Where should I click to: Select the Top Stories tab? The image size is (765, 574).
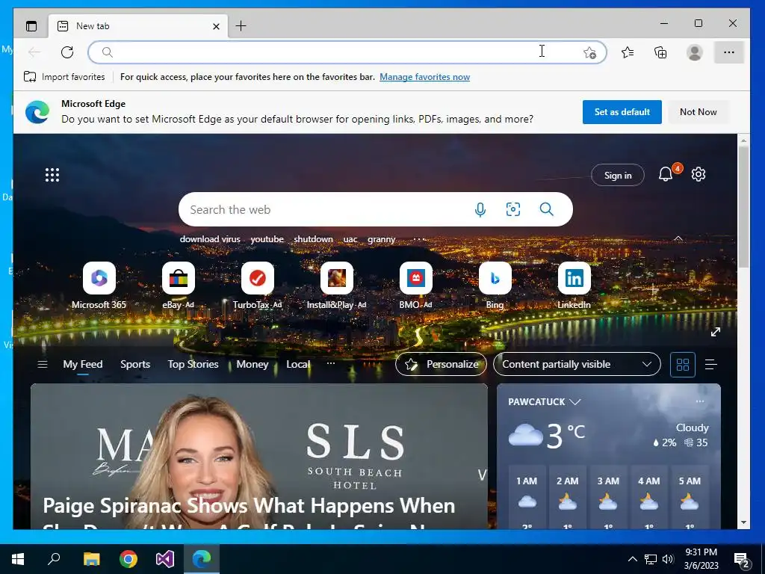tap(193, 364)
